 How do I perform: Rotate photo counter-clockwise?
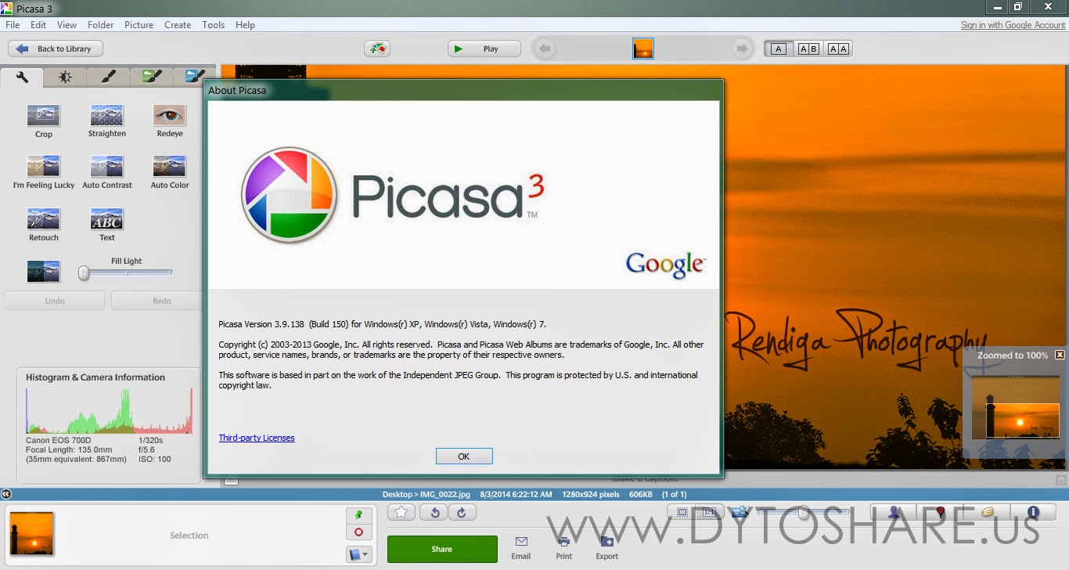(x=434, y=512)
